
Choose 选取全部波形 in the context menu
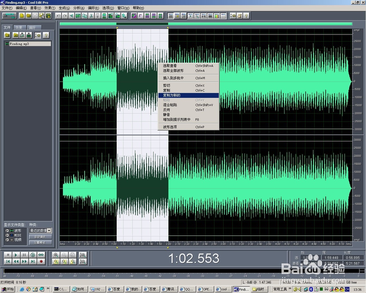click(x=188, y=71)
